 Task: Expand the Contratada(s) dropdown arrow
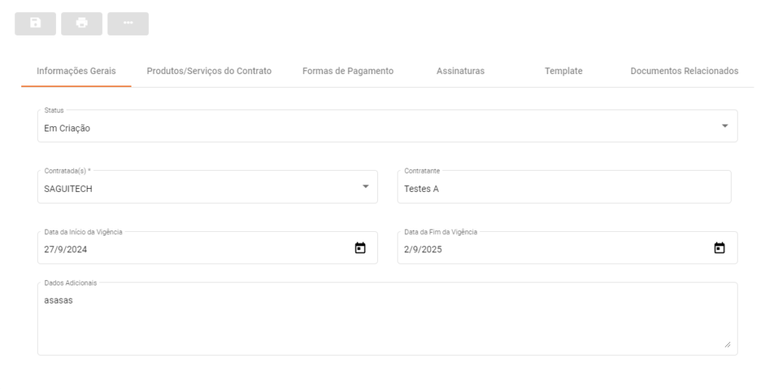pos(365,187)
